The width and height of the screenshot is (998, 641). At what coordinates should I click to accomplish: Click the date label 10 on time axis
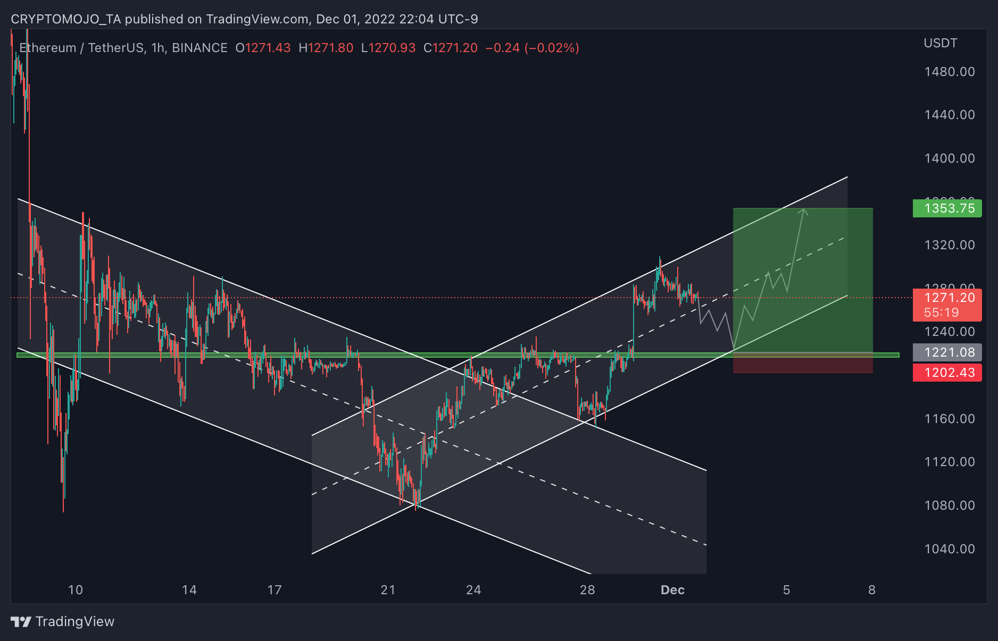76,590
